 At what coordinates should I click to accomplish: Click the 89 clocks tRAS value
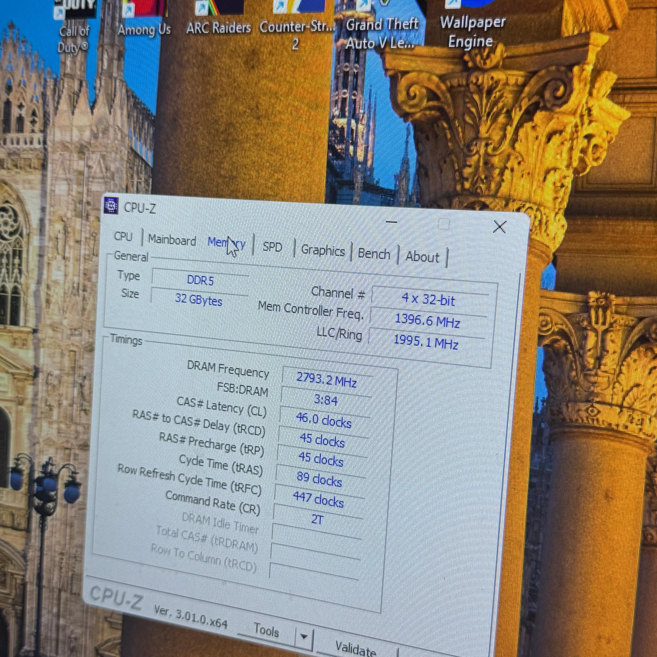[x=319, y=480]
